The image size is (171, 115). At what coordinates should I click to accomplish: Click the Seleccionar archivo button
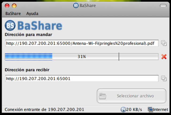point(131,96)
